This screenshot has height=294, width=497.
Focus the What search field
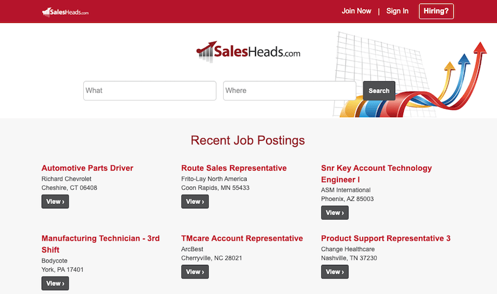pyautogui.click(x=150, y=91)
